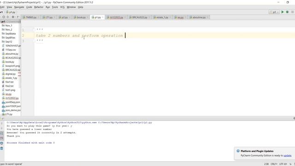Clear the console with the trash icon
The image size is (295, 166).
2,148
